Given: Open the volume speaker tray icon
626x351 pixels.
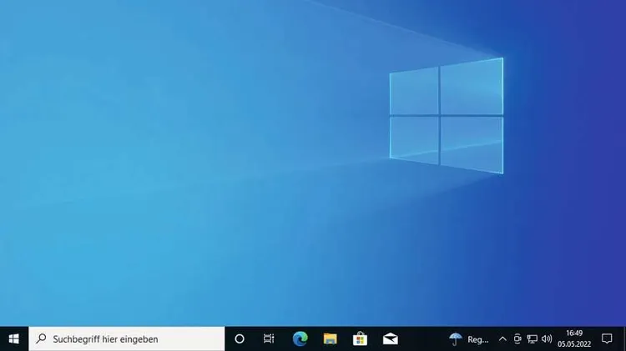Looking at the screenshot, I should pos(547,338).
